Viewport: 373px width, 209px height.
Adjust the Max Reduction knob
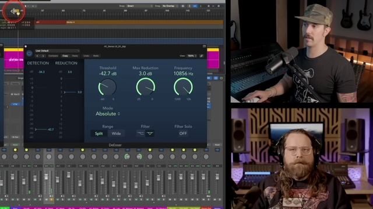[x=145, y=87]
